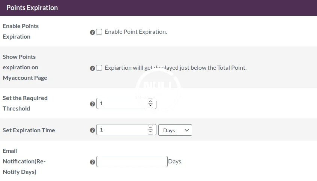Click the 'Set Expiration Time' row label
This screenshot has height=181, width=317.
[x=29, y=130]
